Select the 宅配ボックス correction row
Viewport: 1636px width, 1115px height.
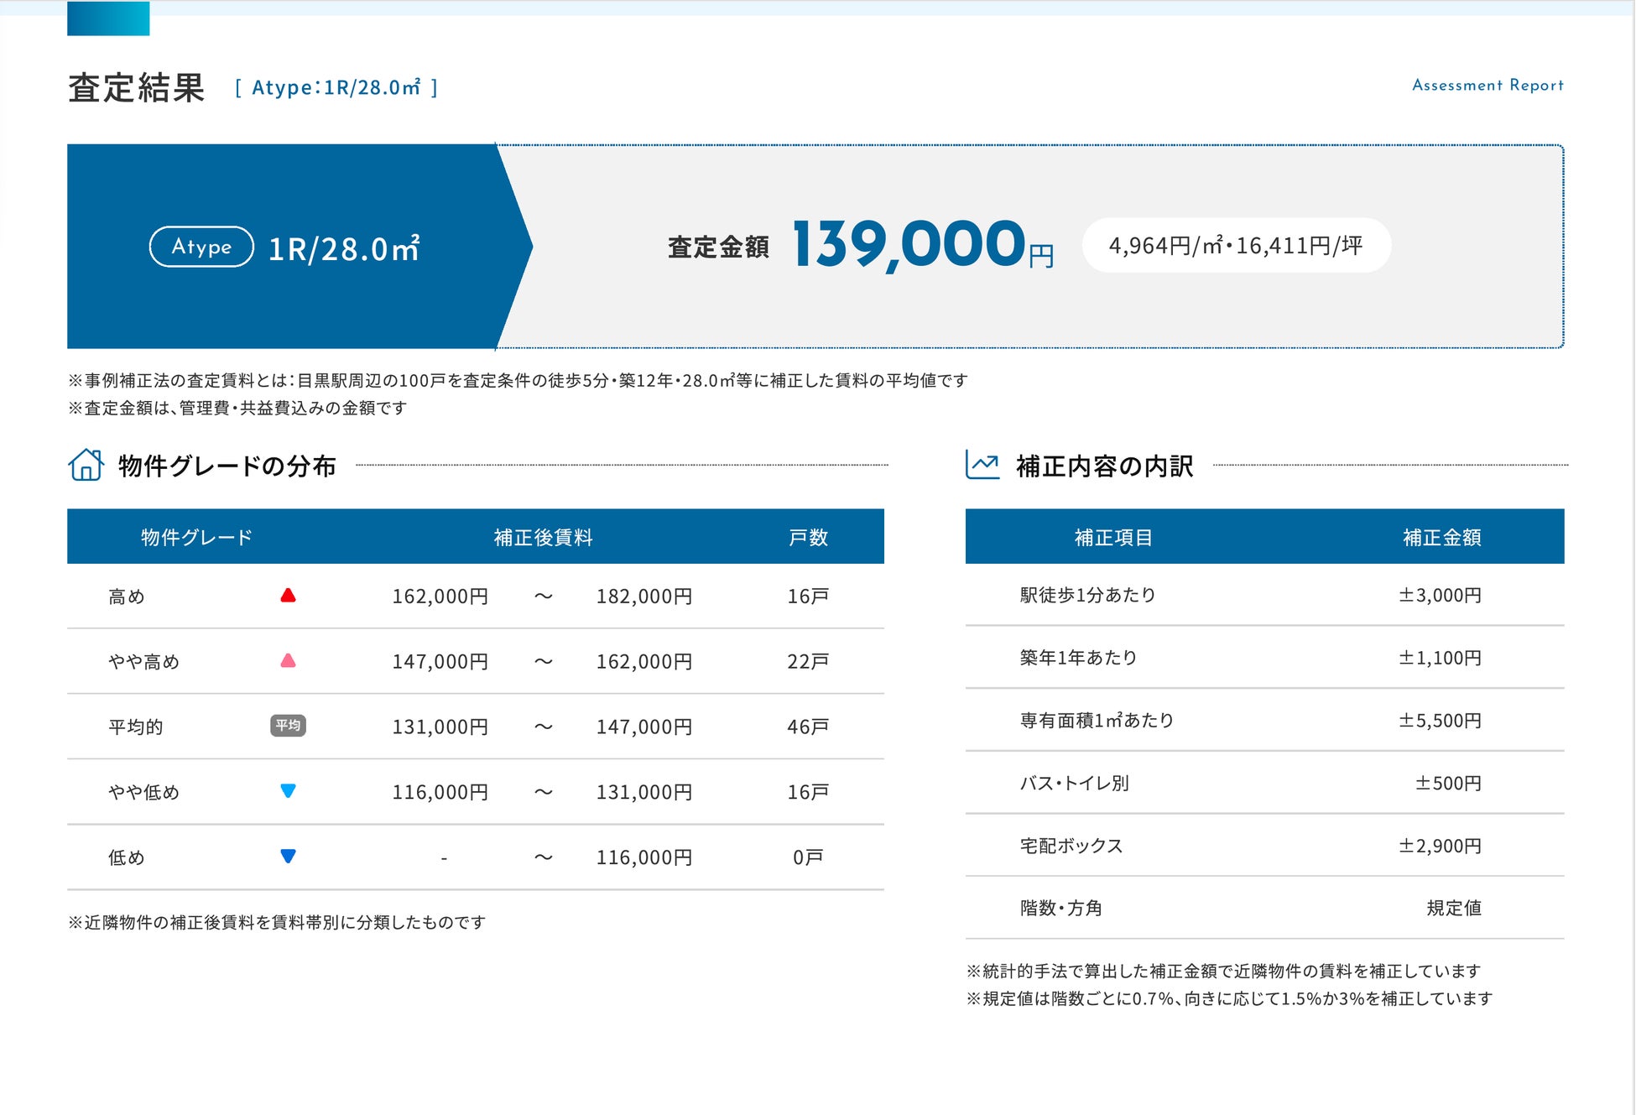click(1071, 846)
